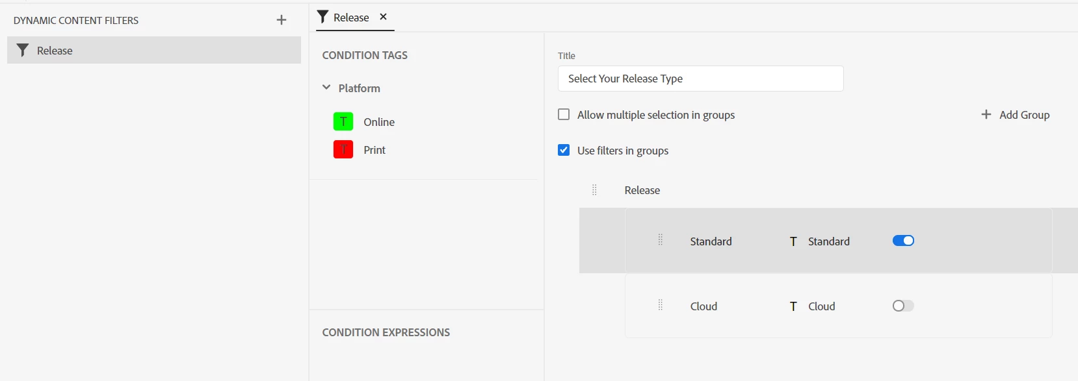This screenshot has width=1078, height=381.
Task: Switch to the Release tab
Action: (x=350, y=18)
